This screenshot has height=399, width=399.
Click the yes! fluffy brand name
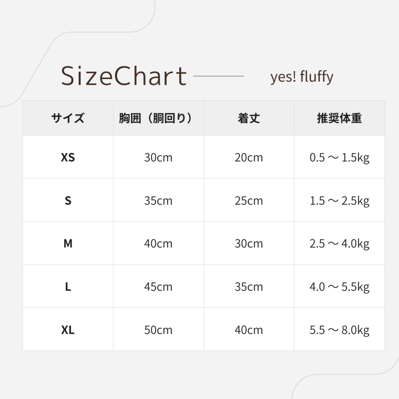click(x=302, y=77)
